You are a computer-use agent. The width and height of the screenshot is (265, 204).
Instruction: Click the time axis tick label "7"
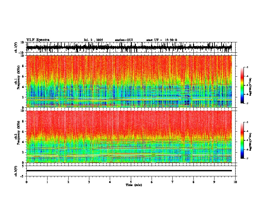[173, 182]
